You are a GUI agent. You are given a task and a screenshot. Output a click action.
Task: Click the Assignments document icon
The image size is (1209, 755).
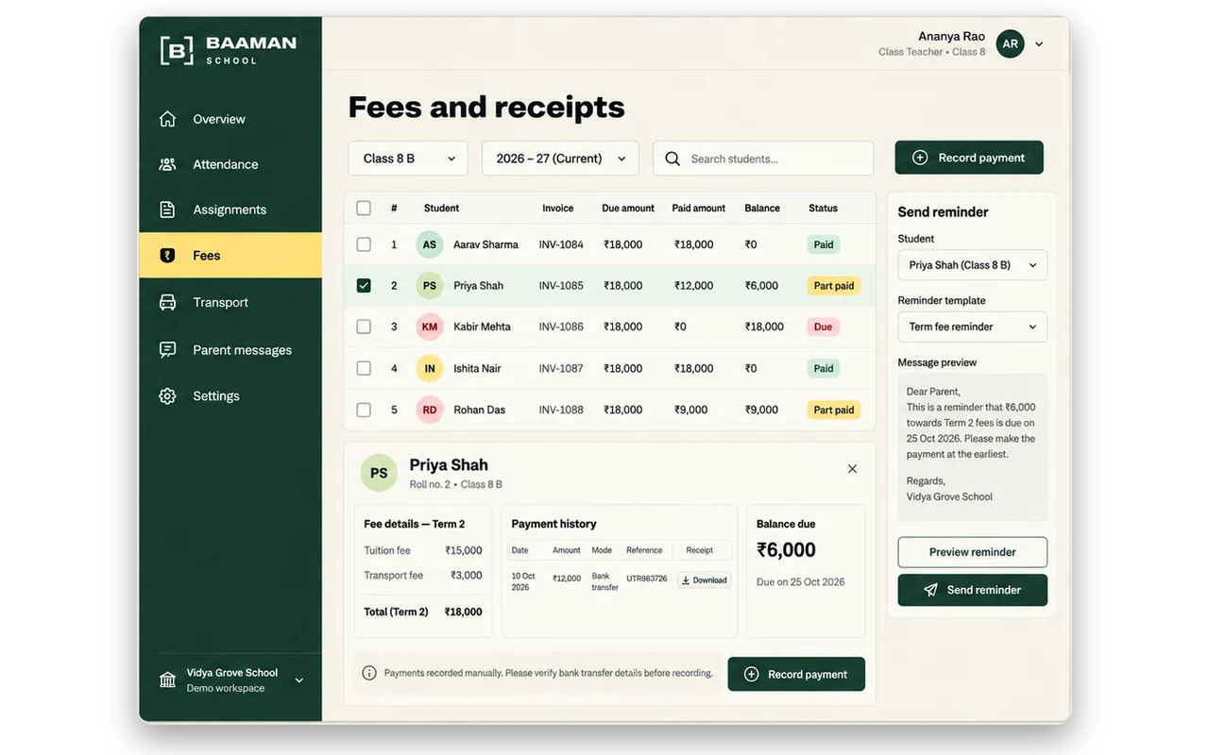pyautogui.click(x=168, y=210)
